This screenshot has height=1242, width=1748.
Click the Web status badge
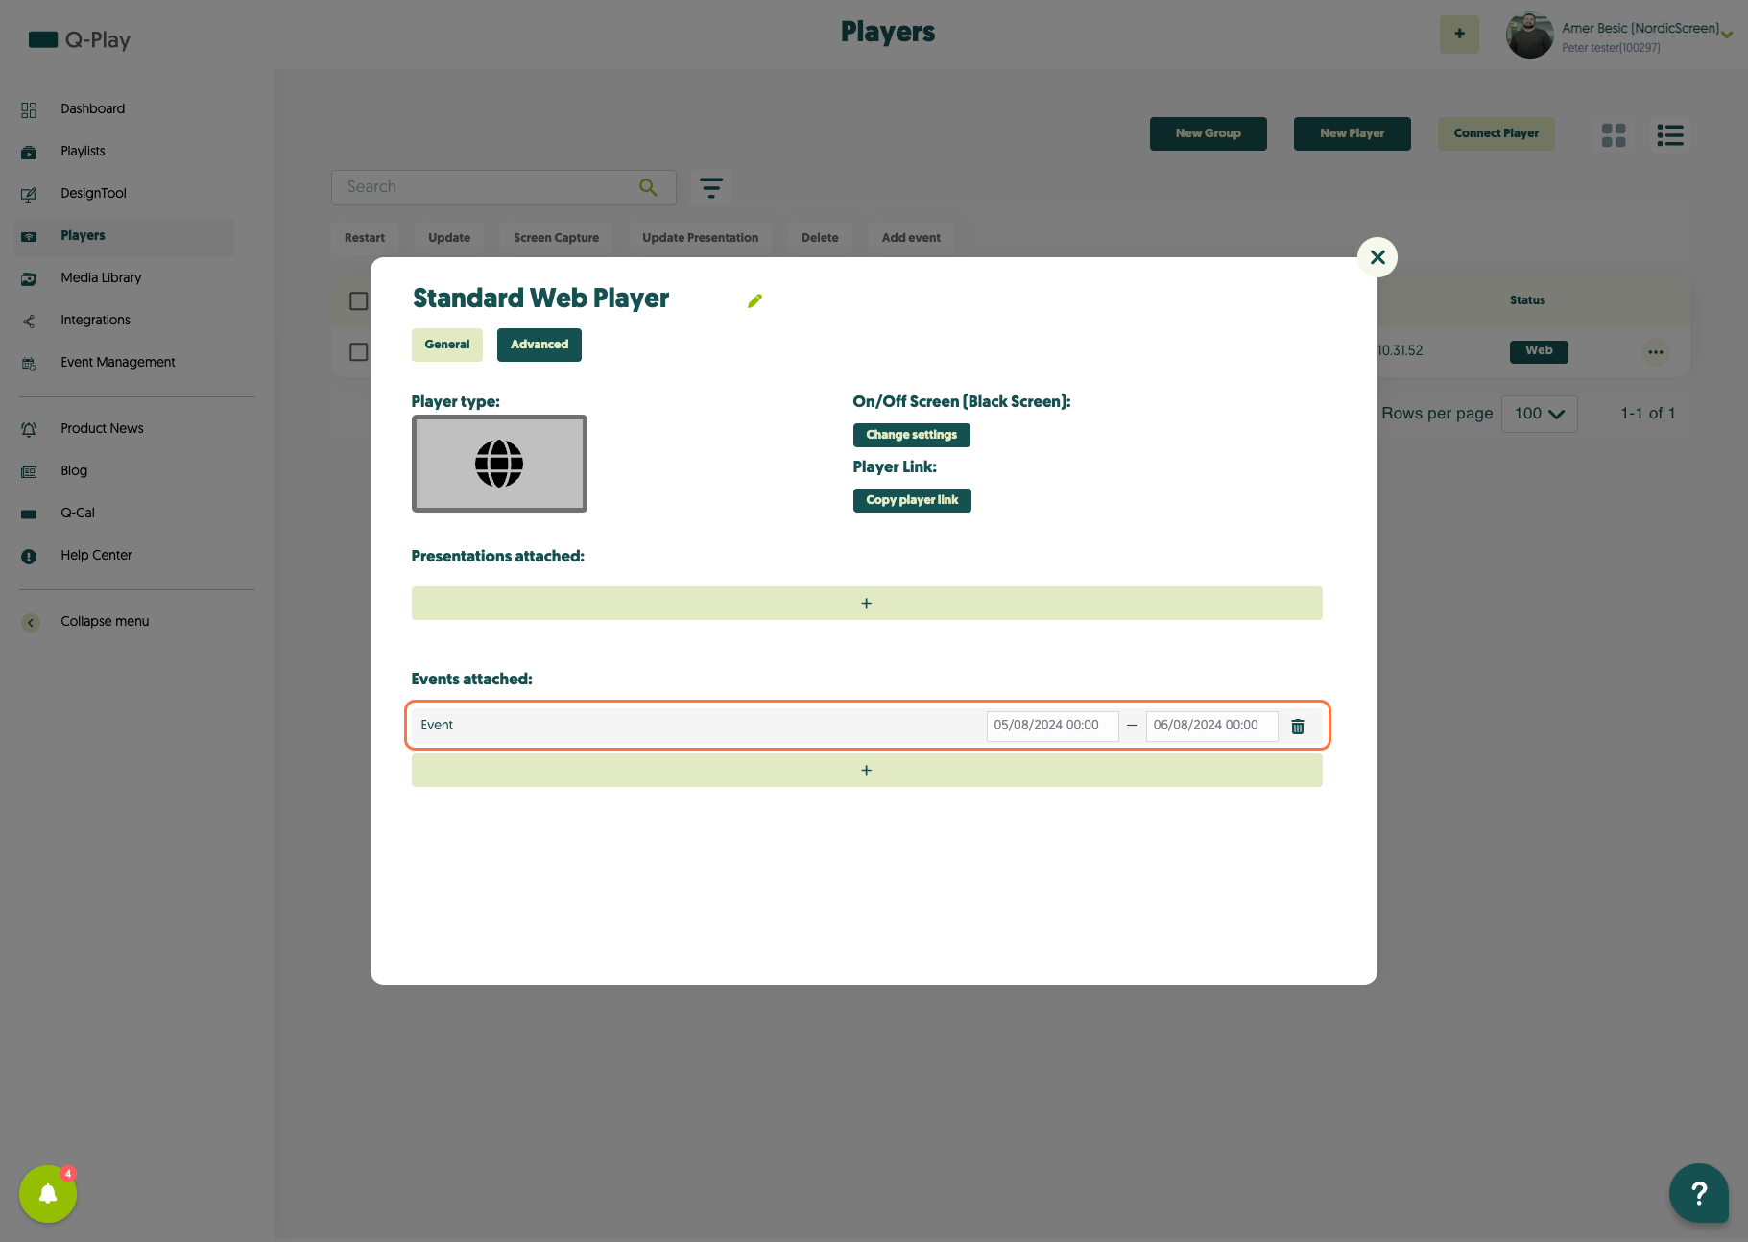point(1539,351)
